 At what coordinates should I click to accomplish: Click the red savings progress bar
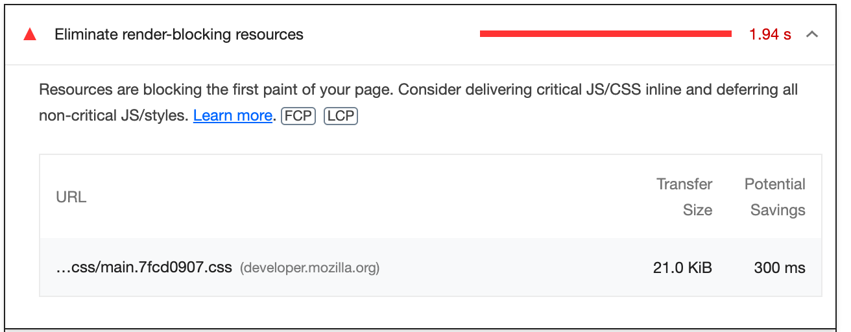click(x=606, y=34)
